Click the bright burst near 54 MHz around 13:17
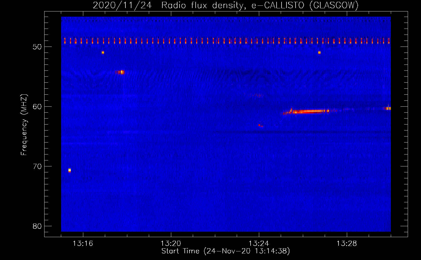The width and height of the screenshot is (421, 260). click(x=120, y=72)
